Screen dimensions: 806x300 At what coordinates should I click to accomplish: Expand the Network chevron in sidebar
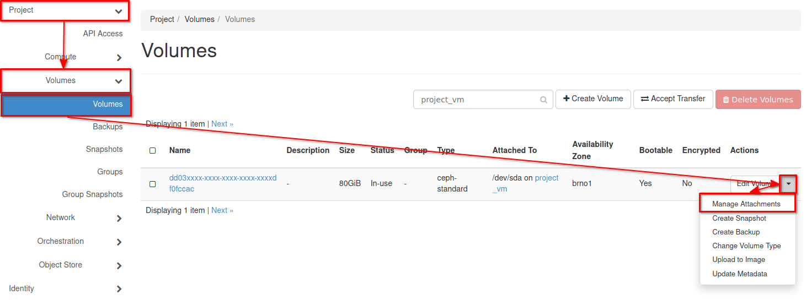pos(119,219)
